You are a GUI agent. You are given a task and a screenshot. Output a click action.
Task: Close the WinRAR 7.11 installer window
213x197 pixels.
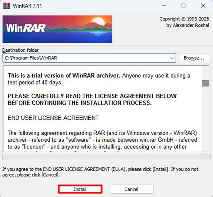tap(203, 6)
